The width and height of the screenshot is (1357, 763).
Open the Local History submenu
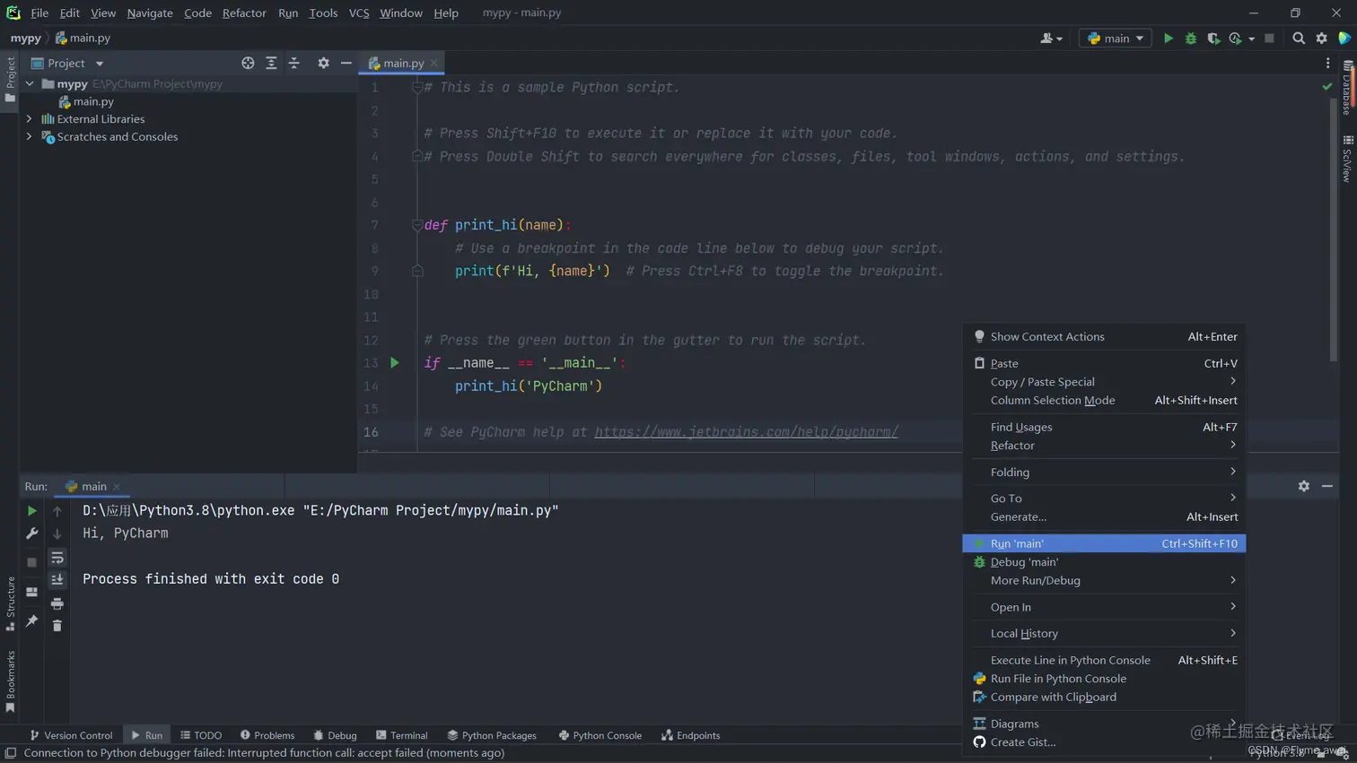click(1104, 633)
